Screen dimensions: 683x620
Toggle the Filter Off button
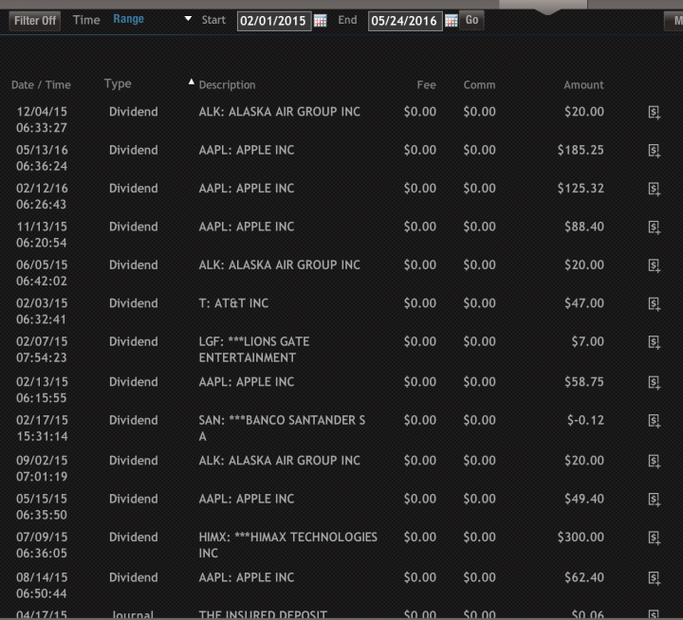click(x=35, y=21)
